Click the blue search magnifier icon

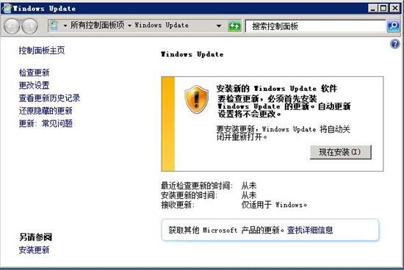tap(393, 26)
